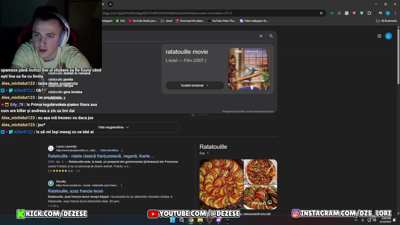
Task: Open Ratatouille - rețeta clasică franțuzească result
Action: (x=101, y=156)
